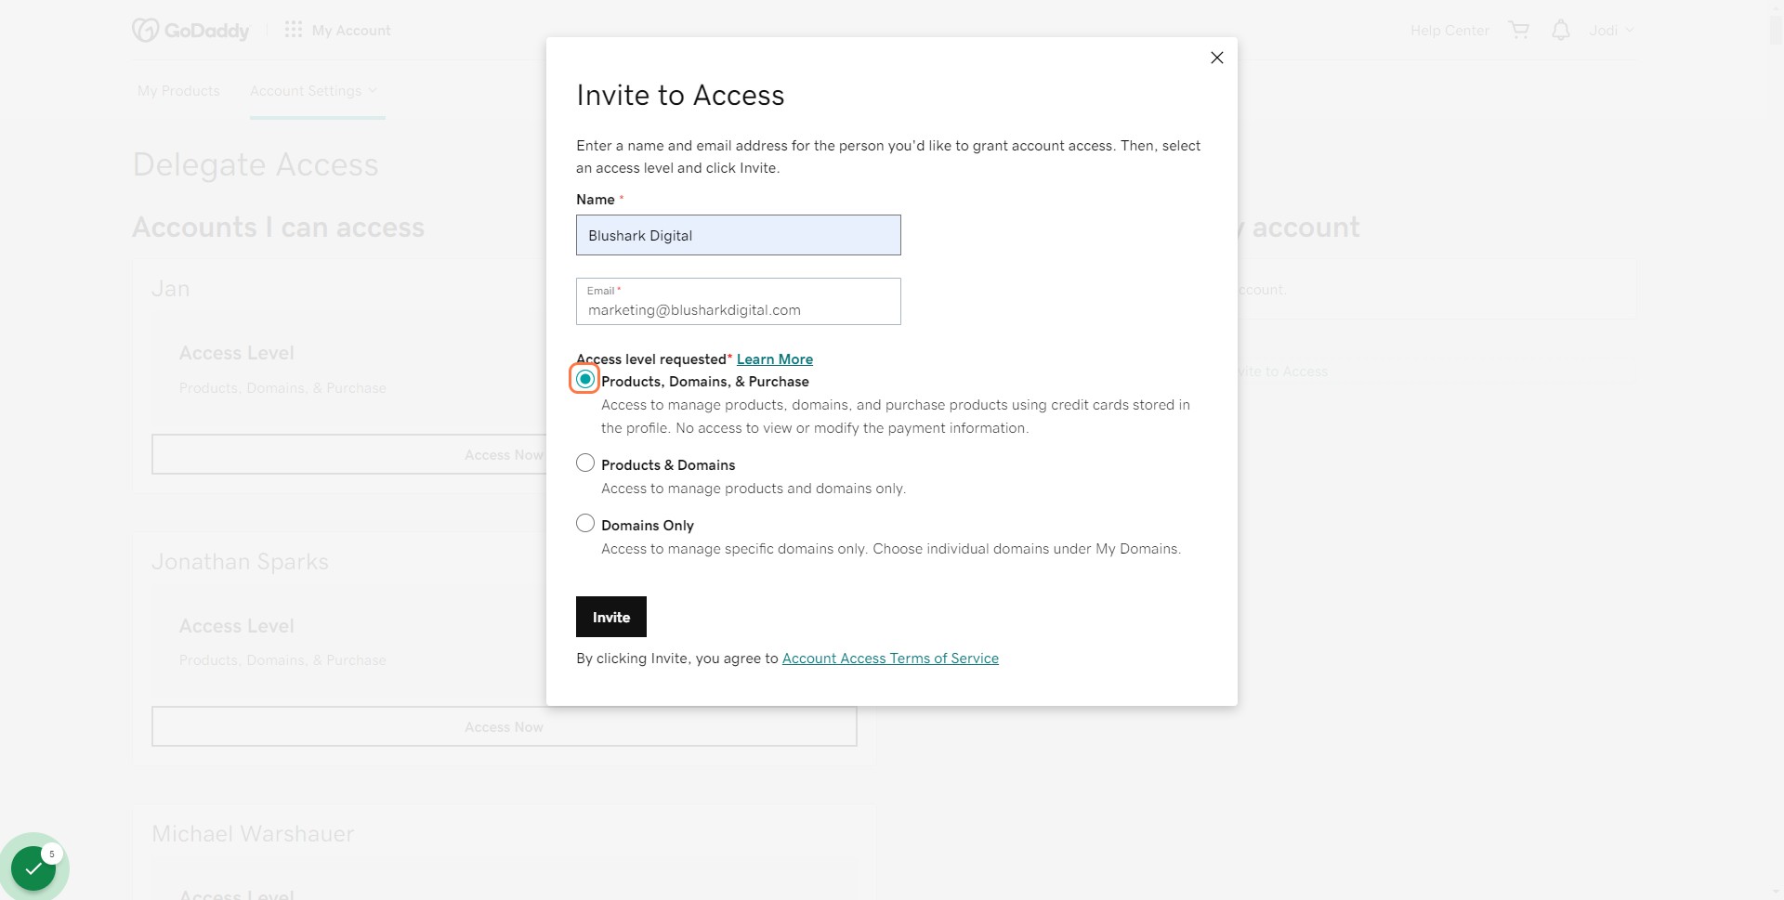Viewport: 1784px width, 900px height.
Task: Click the green checkmark badge widget
Action: pyautogui.click(x=33, y=867)
